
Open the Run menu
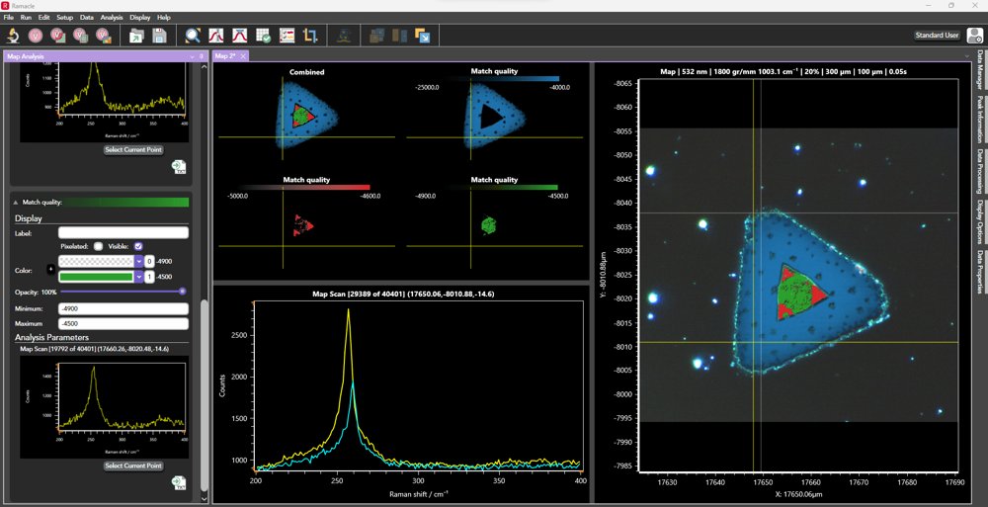click(x=26, y=18)
